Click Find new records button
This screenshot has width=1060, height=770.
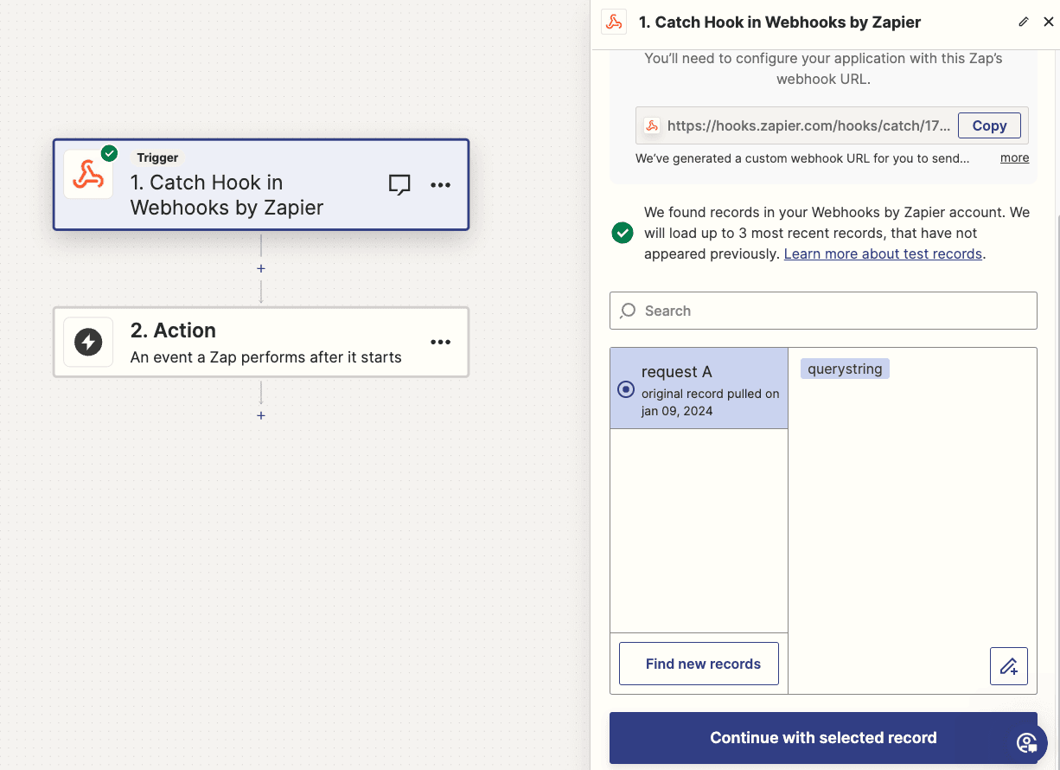point(699,664)
